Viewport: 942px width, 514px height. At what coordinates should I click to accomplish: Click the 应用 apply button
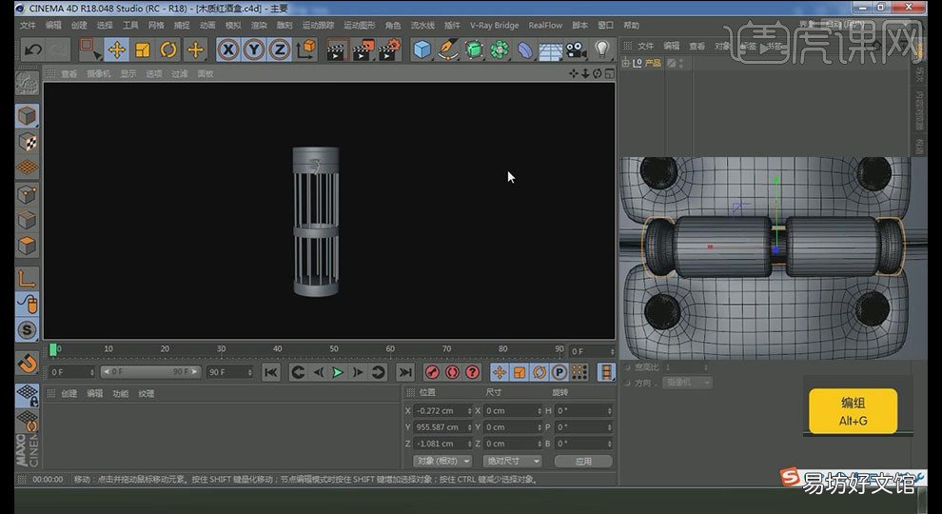click(x=583, y=461)
